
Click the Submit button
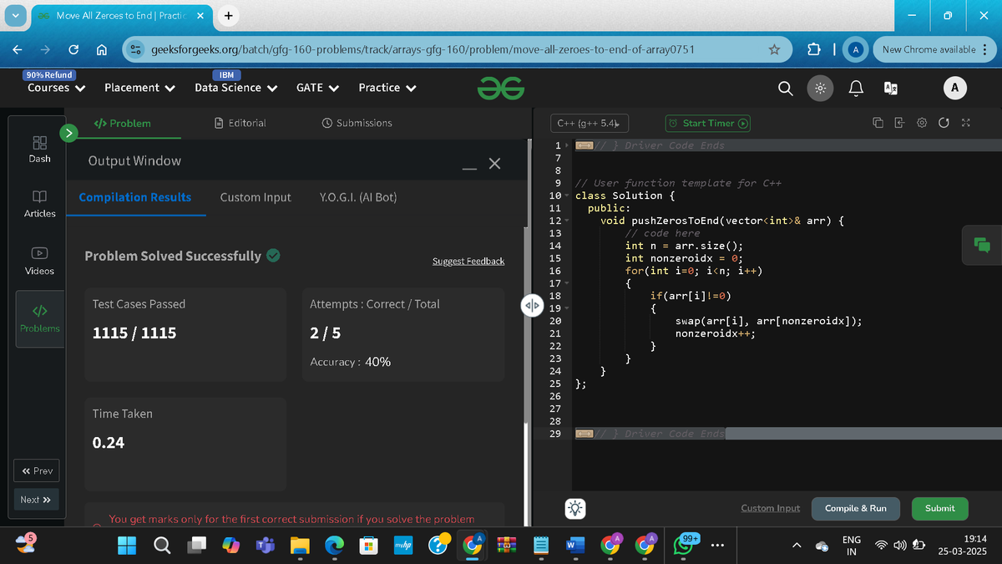(x=939, y=508)
